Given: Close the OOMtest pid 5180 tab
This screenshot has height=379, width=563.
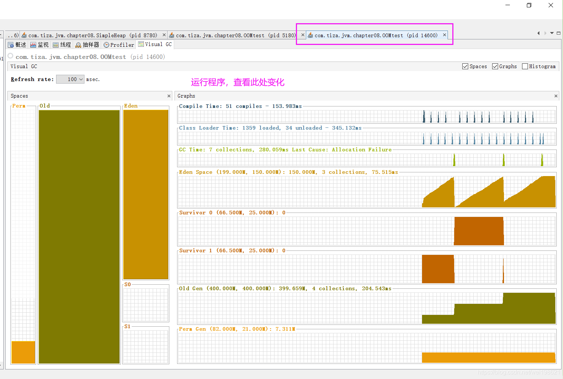Looking at the screenshot, I should point(303,35).
